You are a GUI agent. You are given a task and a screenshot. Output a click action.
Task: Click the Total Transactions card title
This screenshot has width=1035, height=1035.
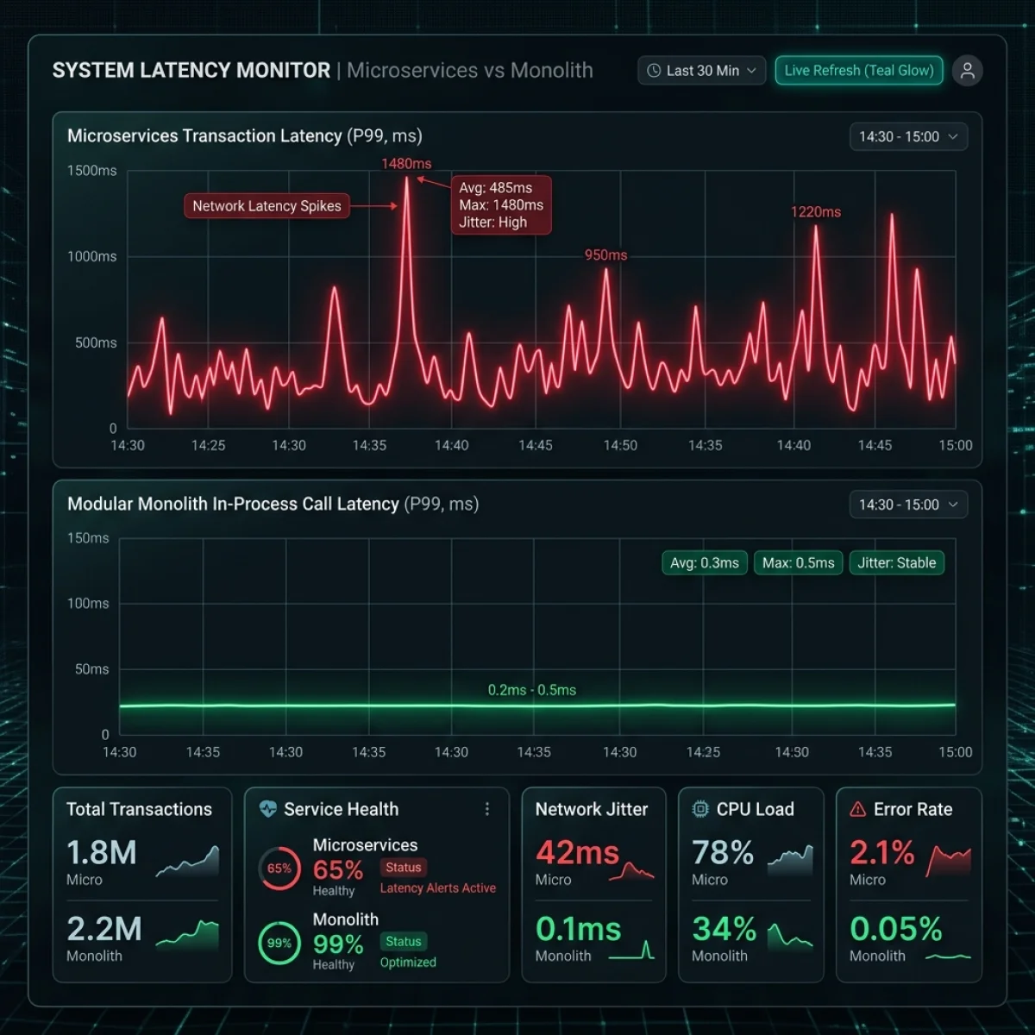(139, 809)
